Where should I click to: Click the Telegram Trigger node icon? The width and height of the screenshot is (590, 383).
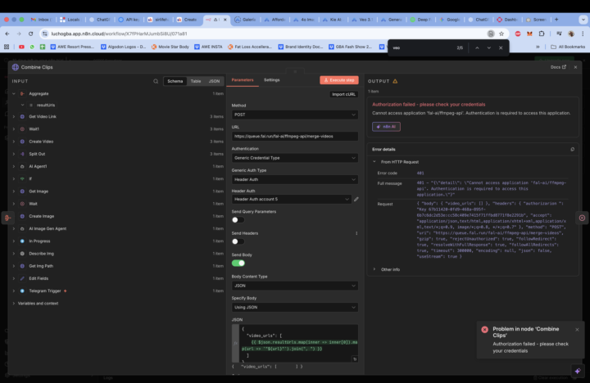[x=22, y=291]
